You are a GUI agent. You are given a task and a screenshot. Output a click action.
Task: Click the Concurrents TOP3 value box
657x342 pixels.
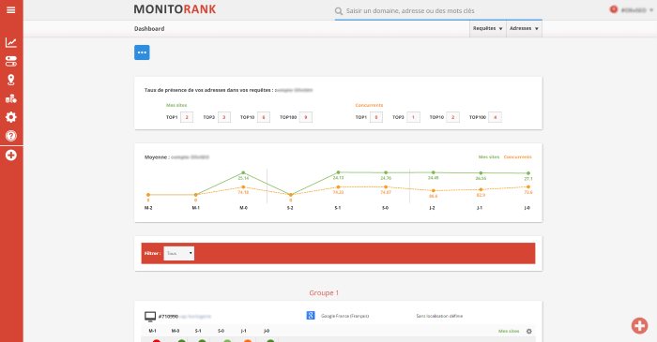tap(413, 117)
